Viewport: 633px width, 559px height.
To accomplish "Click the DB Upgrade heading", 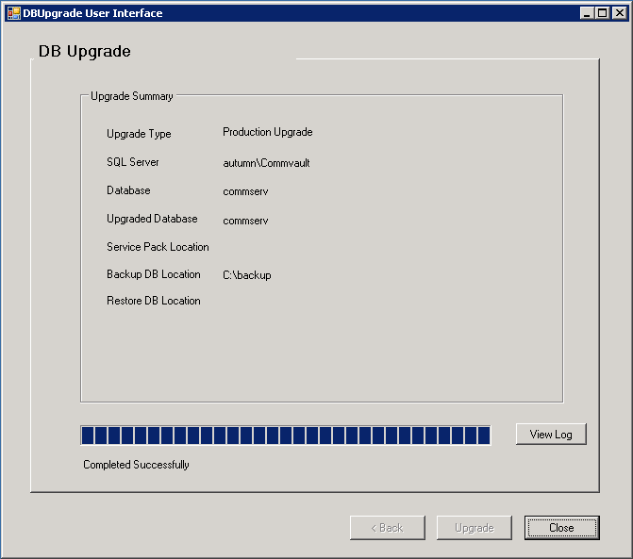I will [85, 51].
